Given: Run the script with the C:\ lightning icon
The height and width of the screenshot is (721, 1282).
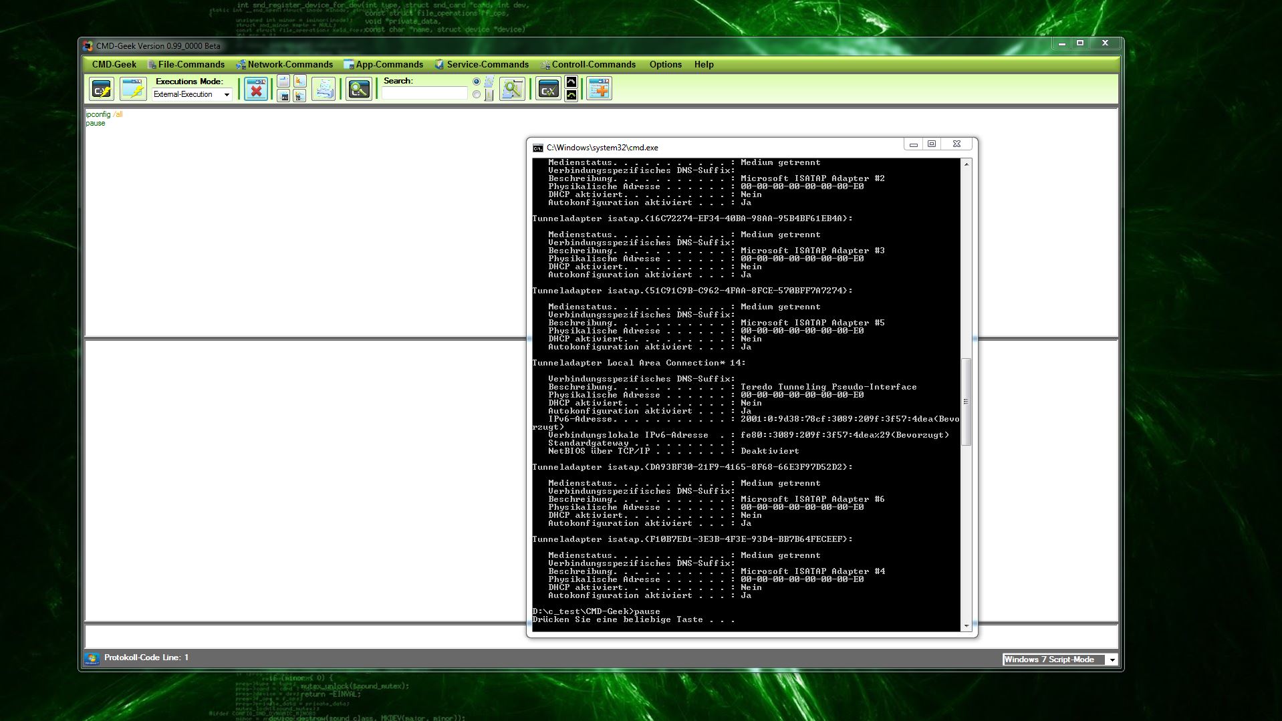Looking at the screenshot, I should pos(102,89).
